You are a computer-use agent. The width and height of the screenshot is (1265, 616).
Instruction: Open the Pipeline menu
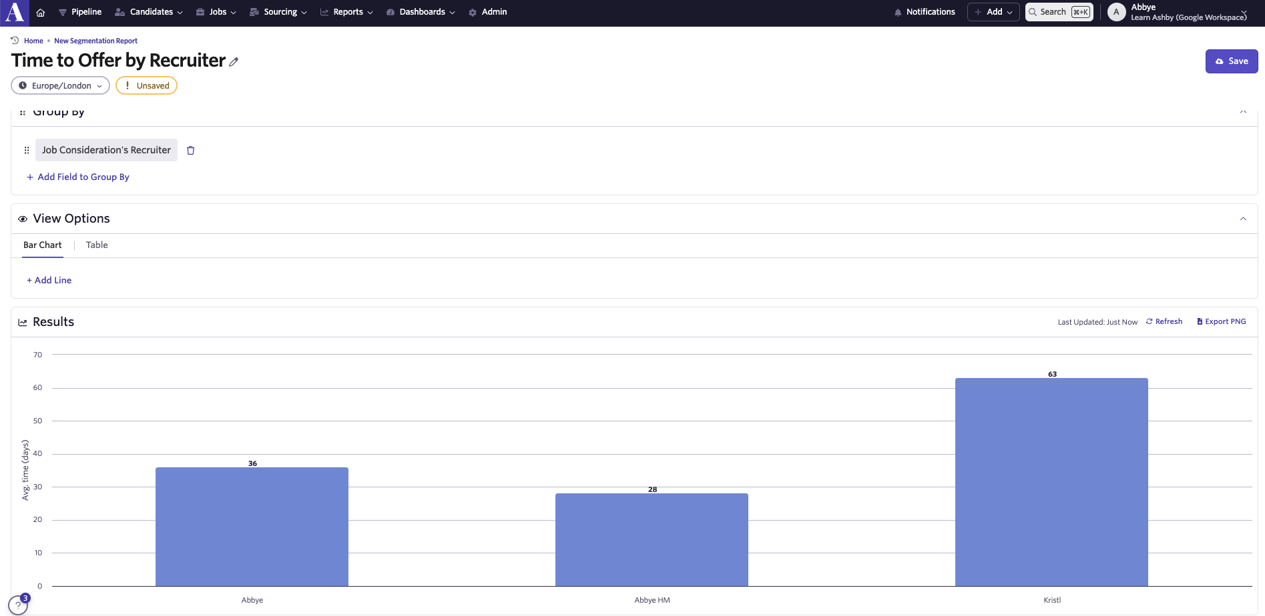[x=80, y=12]
